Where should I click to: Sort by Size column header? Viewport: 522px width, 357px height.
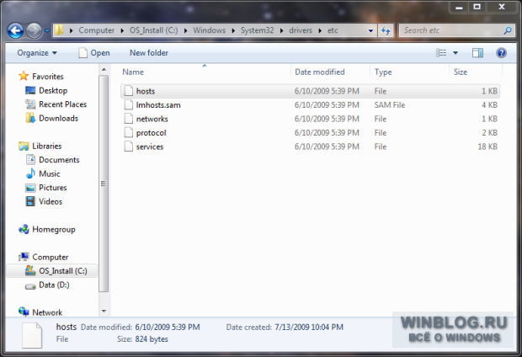476,72
